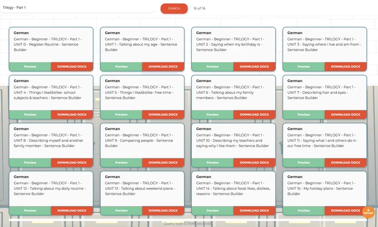Download DOCX for UNIT 0 Register Routine

tap(72, 67)
